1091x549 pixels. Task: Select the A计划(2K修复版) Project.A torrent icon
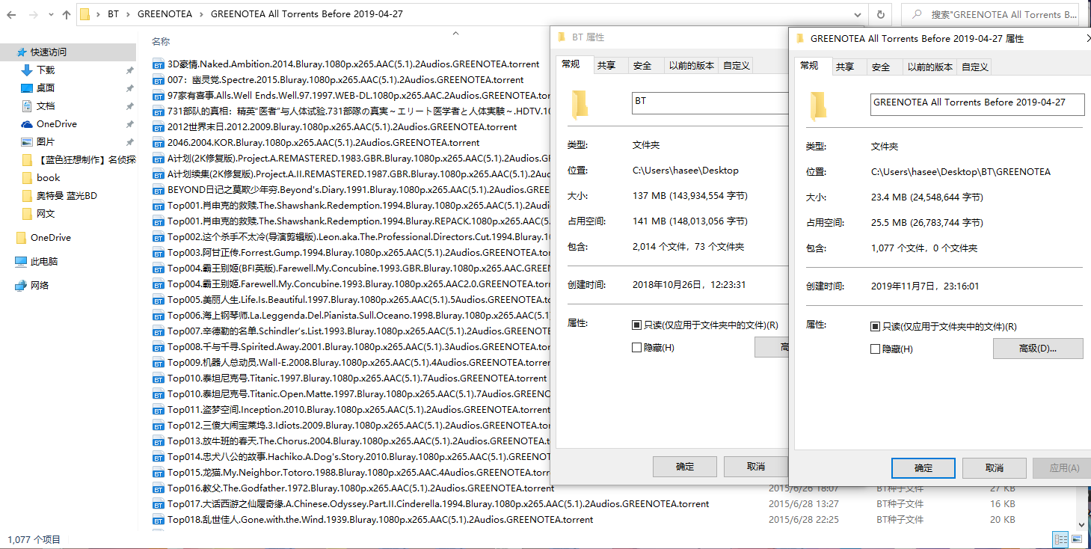pos(158,159)
